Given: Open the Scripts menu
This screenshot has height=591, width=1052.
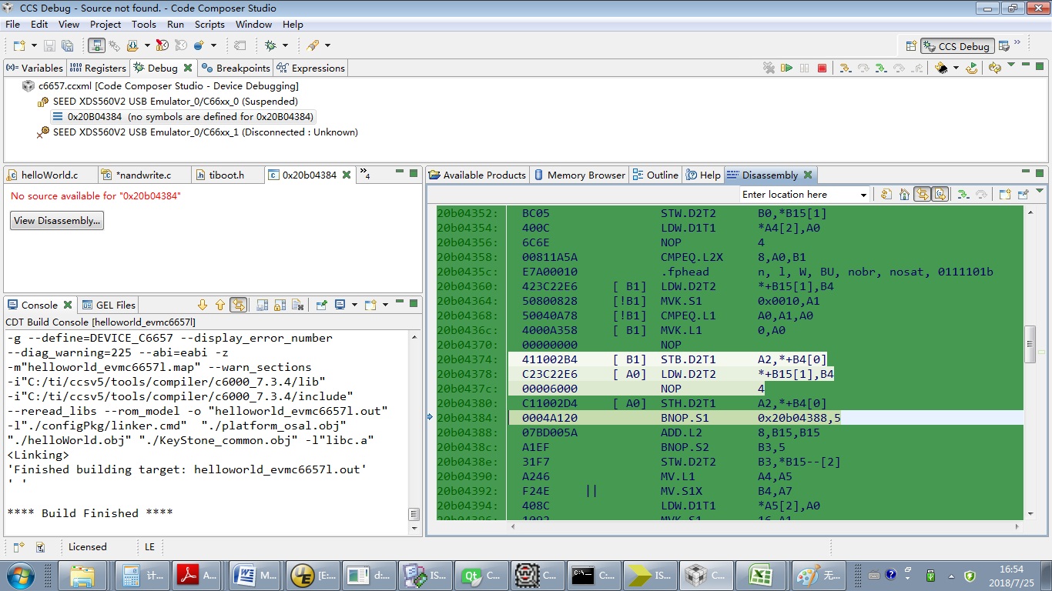Looking at the screenshot, I should (x=209, y=25).
